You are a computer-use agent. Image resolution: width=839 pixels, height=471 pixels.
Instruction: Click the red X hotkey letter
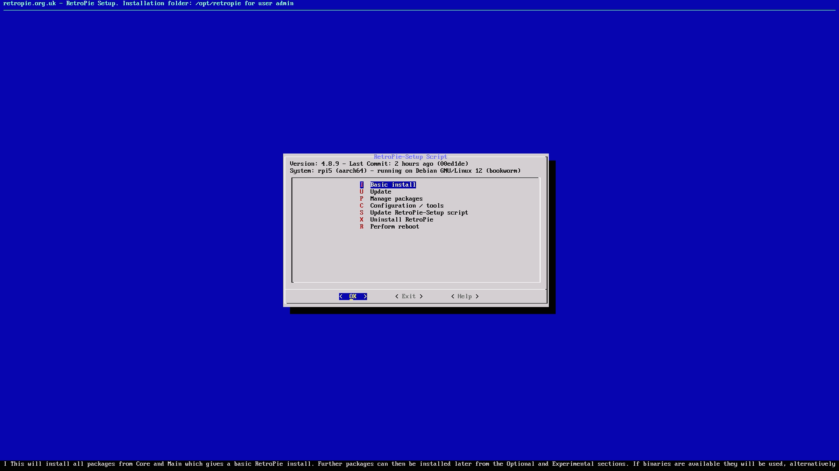(361, 220)
